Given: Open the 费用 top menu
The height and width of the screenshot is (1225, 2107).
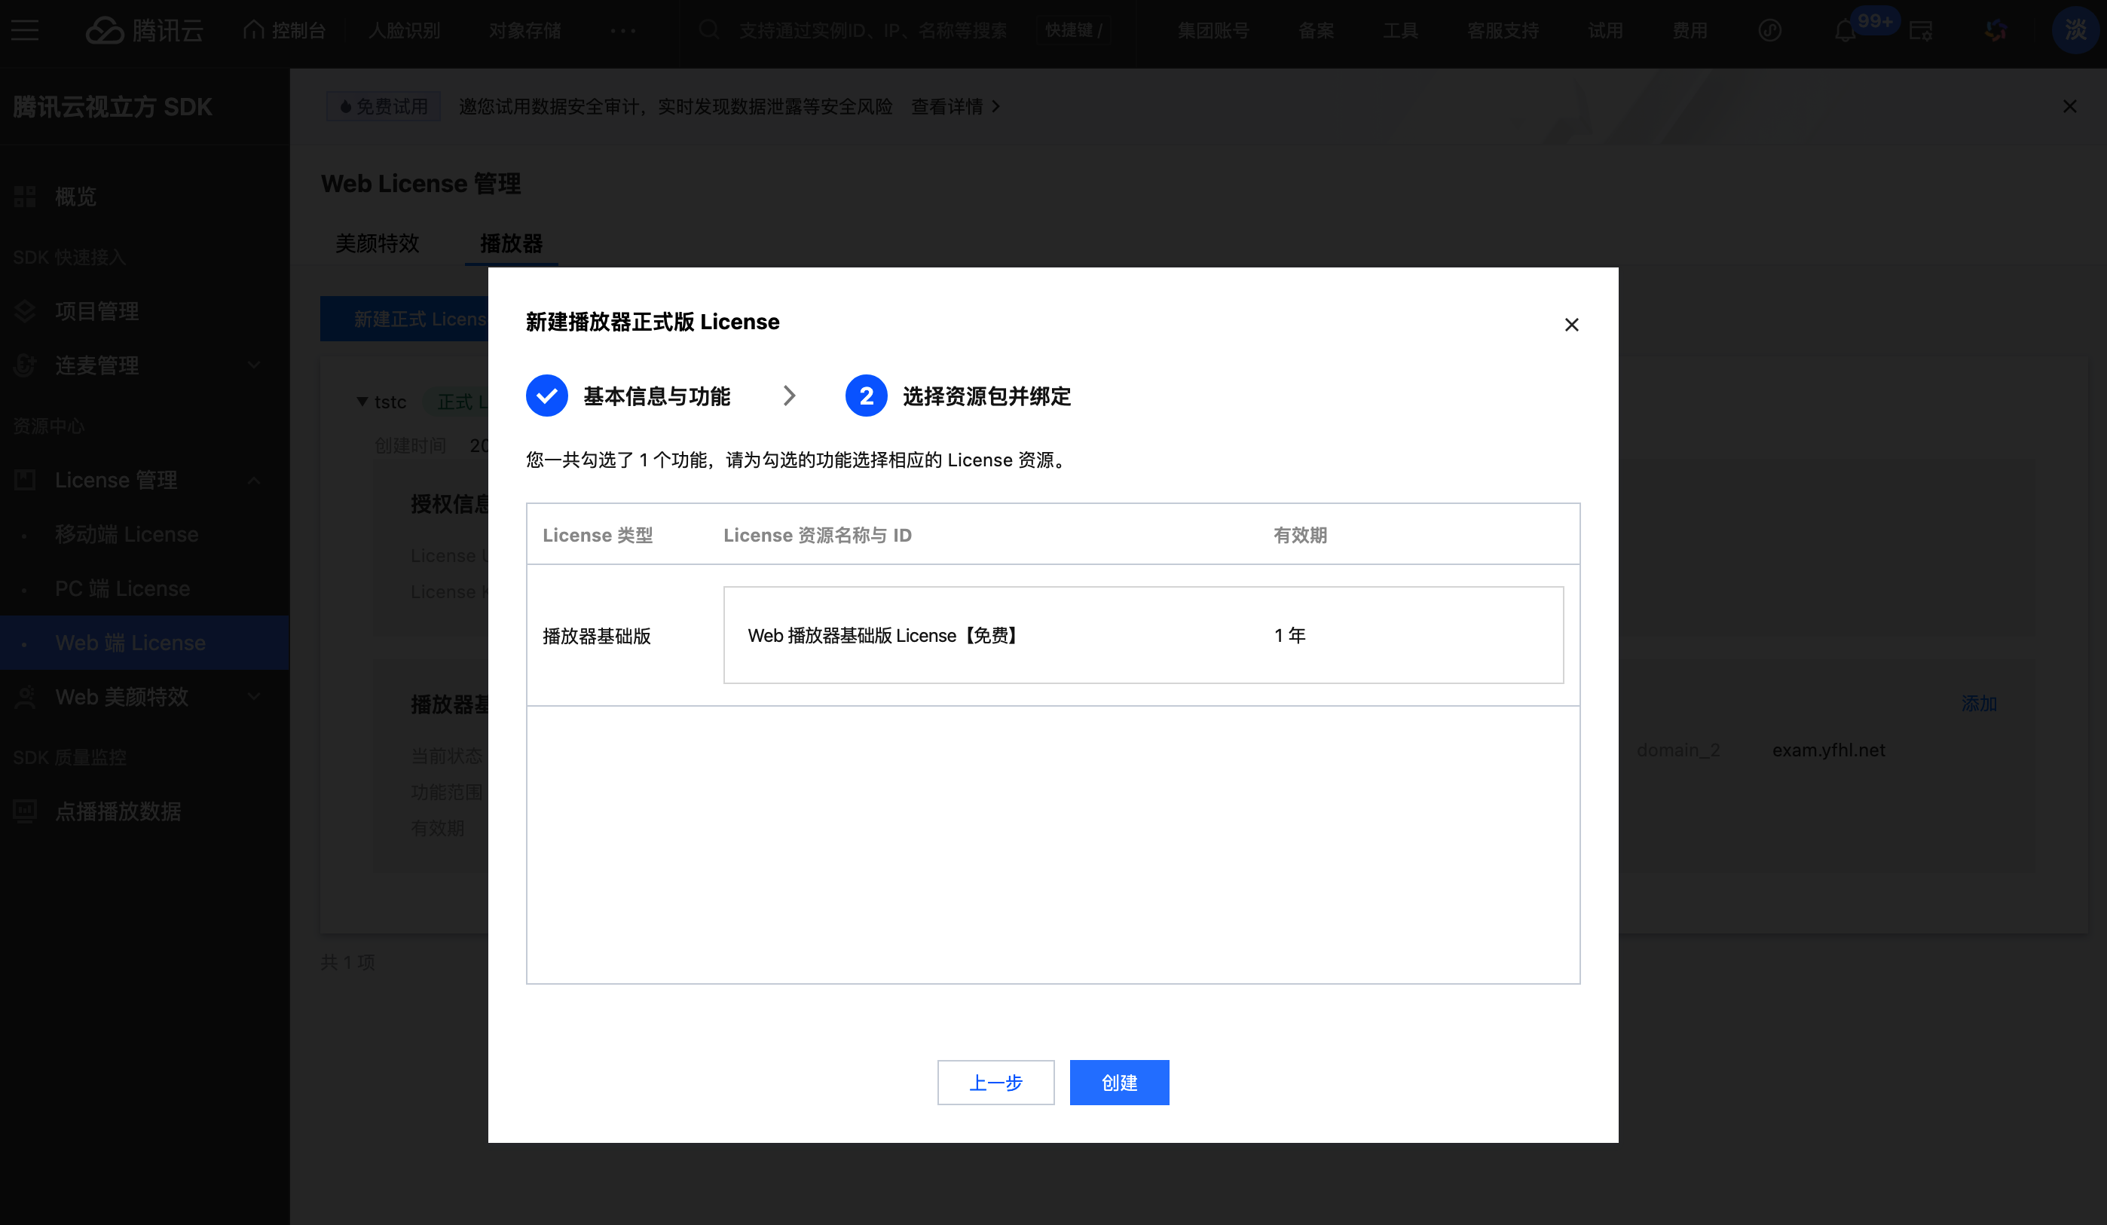Looking at the screenshot, I should click(x=1689, y=31).
